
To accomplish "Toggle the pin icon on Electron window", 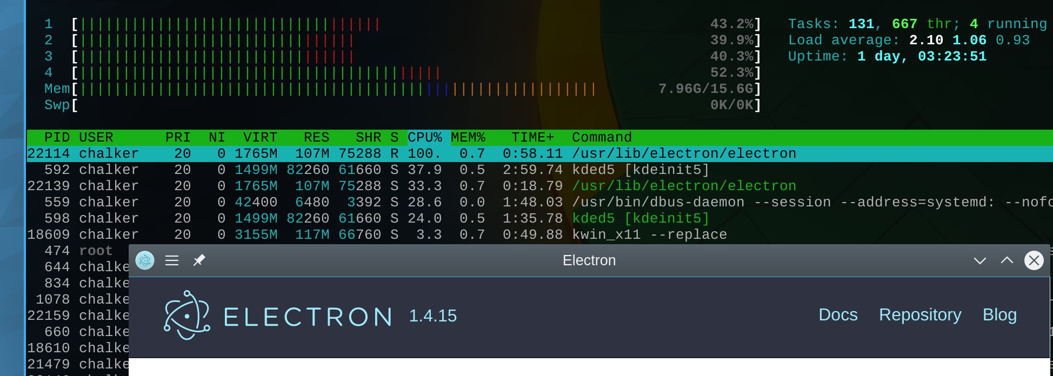I will tap(199, 260).
